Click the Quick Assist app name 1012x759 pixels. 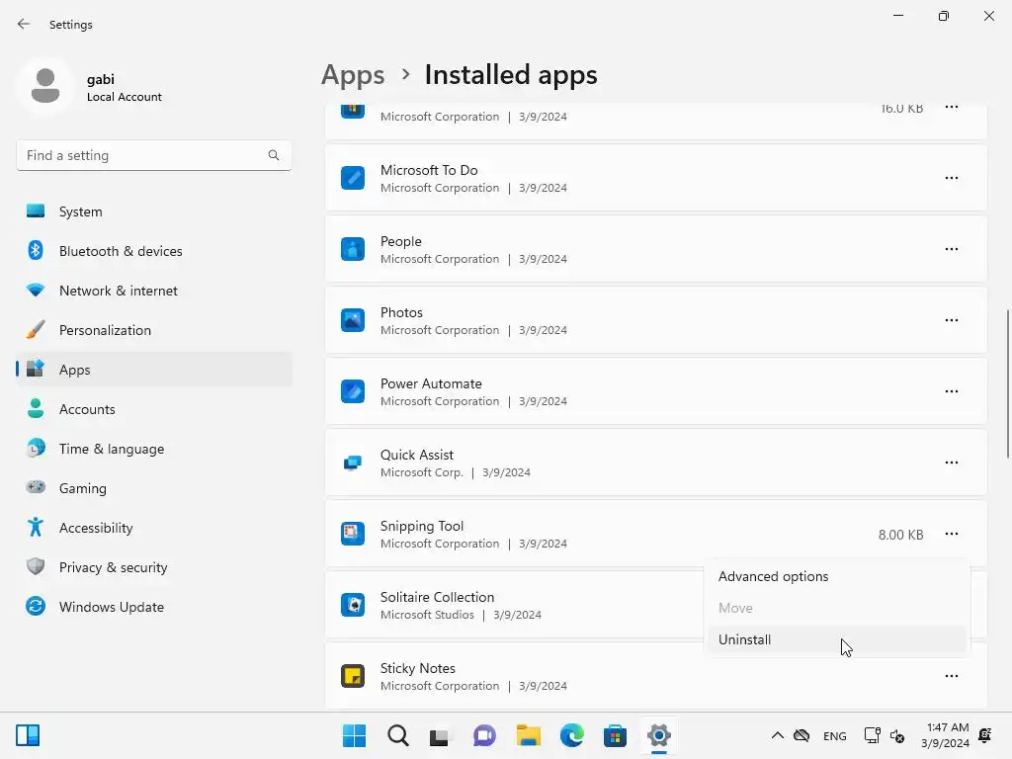pyautogui.click(x=416, y=455)
